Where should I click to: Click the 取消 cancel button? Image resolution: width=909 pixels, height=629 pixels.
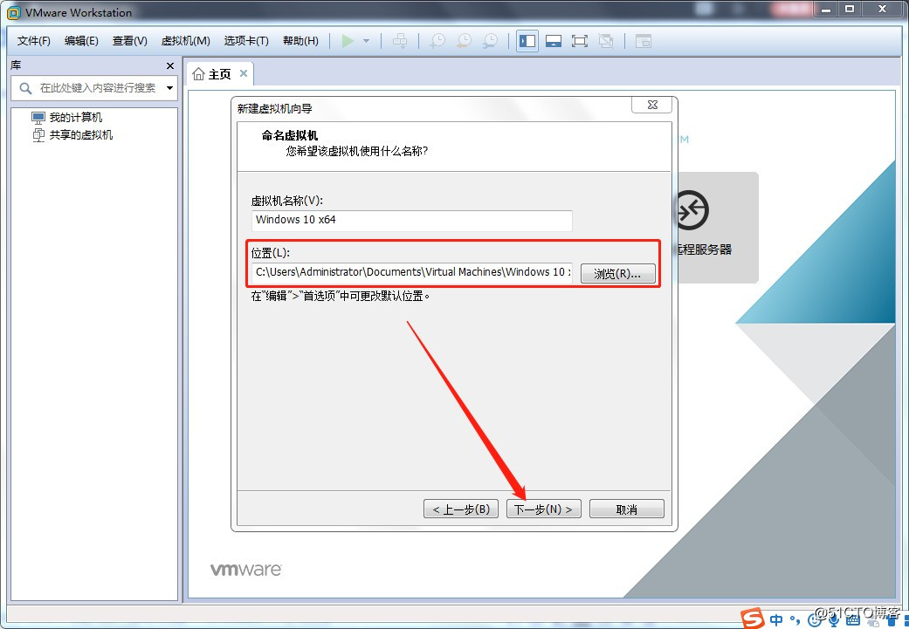(x=627, y=509)
